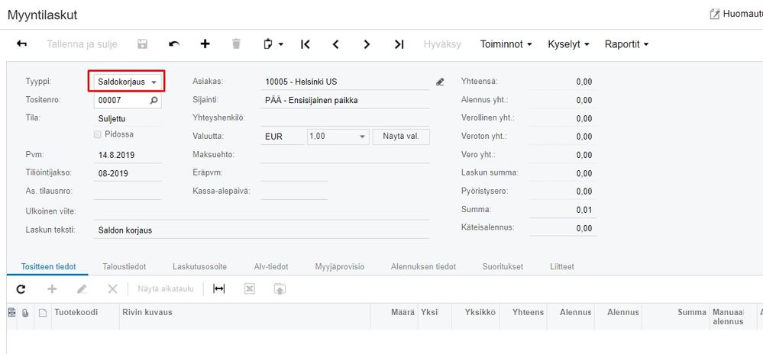763x354 pixels.
Task: Click the Huomautus link at top right
Action: 736,14
